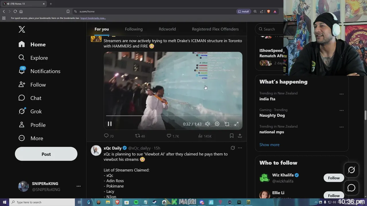Repost the ICEMAN post (48)
Screen dimensions: 367x206
(140, 136)
